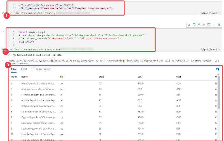Click the FutureWarning output message text
Image resolution: width=224 pixels, height=141 pixels.
coord(114,62)
